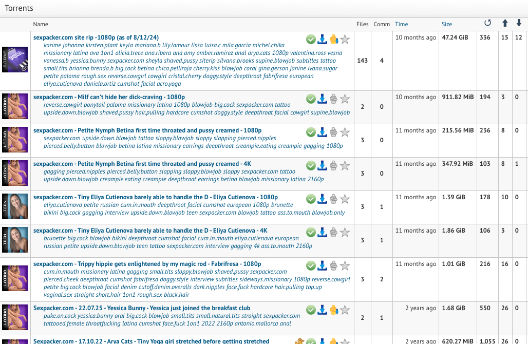Star icon on the 1.86 GiB row
The image size is (528, 344).
[345, 232]
